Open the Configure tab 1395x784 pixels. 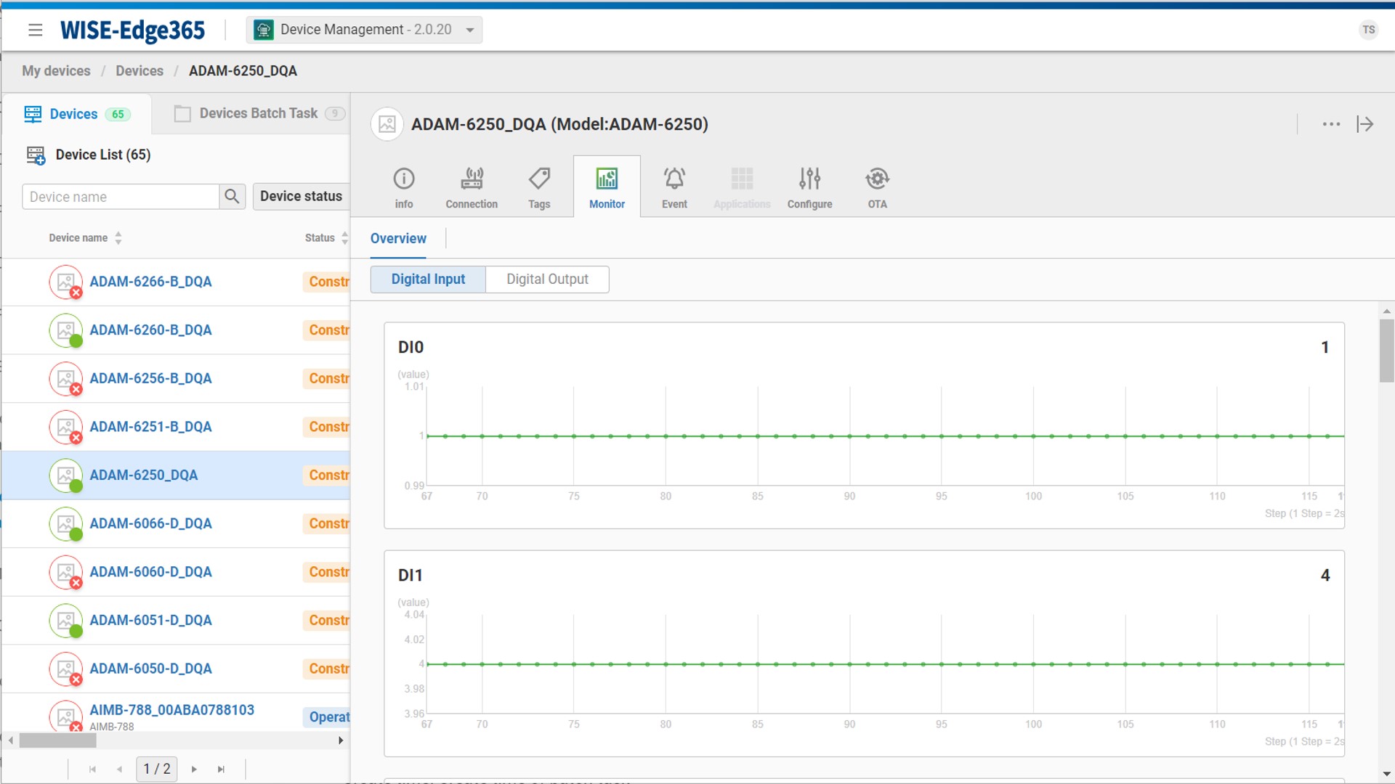[x=809, y=187]
